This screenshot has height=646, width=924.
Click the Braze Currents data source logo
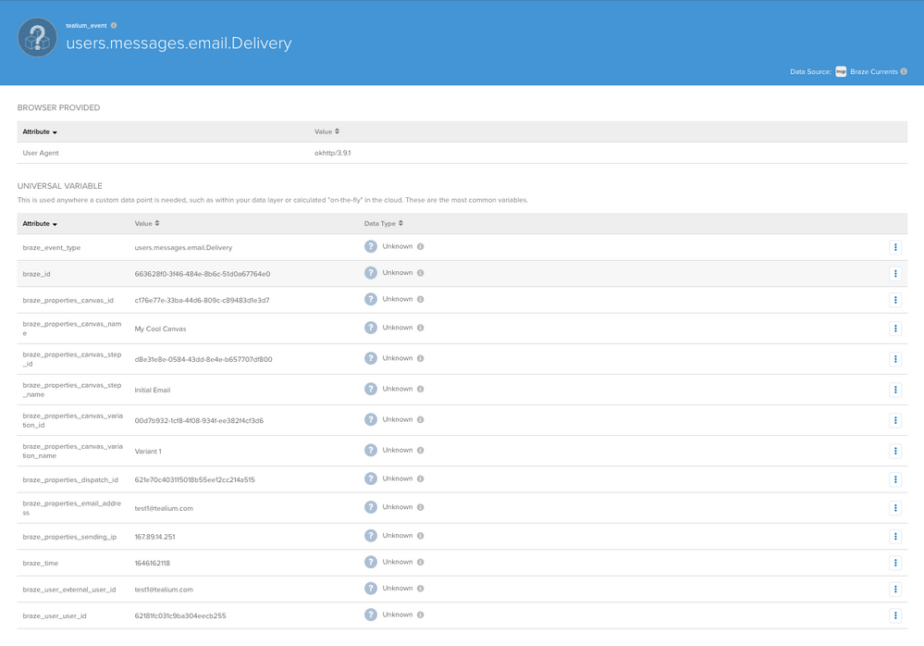click(x=841, y=71)
